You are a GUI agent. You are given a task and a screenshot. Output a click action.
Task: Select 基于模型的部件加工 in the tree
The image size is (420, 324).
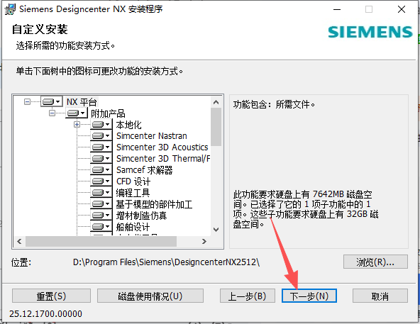154,204
